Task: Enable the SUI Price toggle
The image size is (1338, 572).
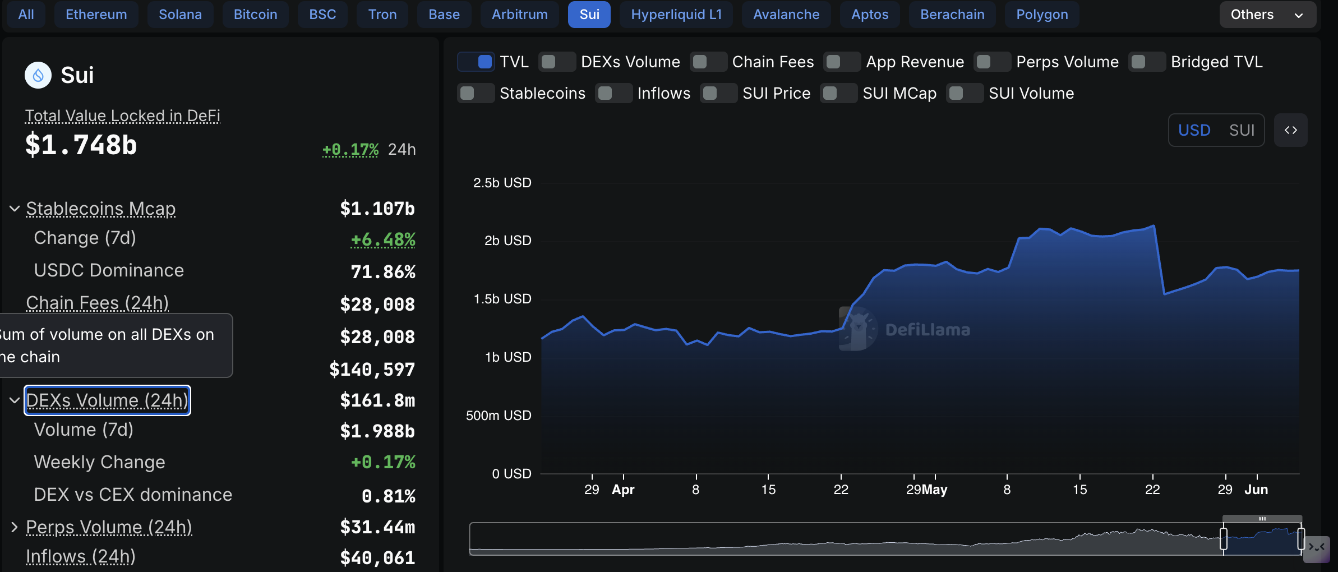Action: click(718, 93)
